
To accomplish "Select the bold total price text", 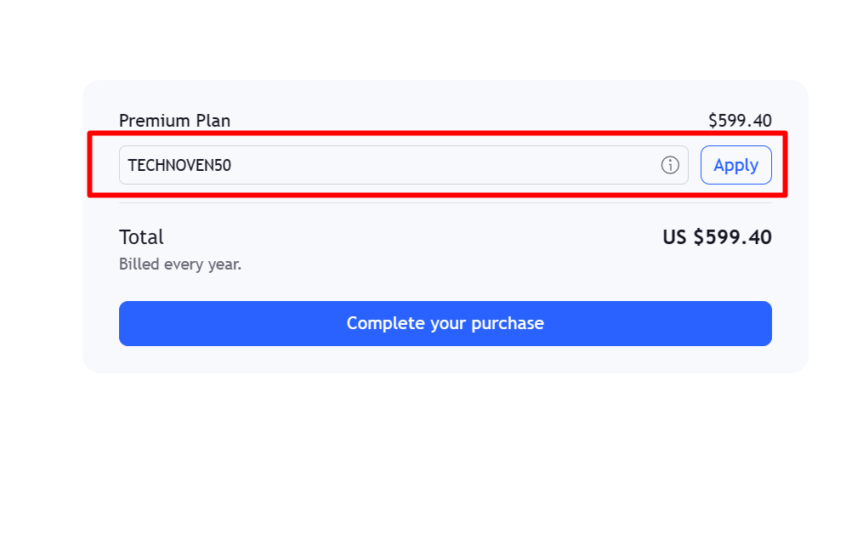I will coord(717,237).
